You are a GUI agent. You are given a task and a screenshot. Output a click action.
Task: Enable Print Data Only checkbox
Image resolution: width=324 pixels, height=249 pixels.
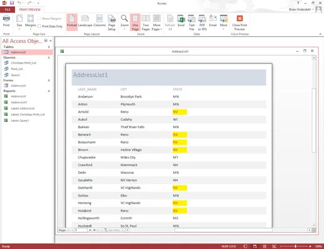[39, 26]
